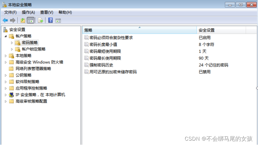Click the 公钥策略 folder icon
This screenshot has height=145, width=258.
(x=11, y=75)
